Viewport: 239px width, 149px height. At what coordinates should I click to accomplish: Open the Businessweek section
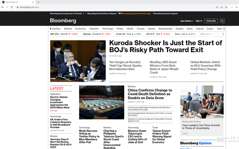click(x=165, y=29)
